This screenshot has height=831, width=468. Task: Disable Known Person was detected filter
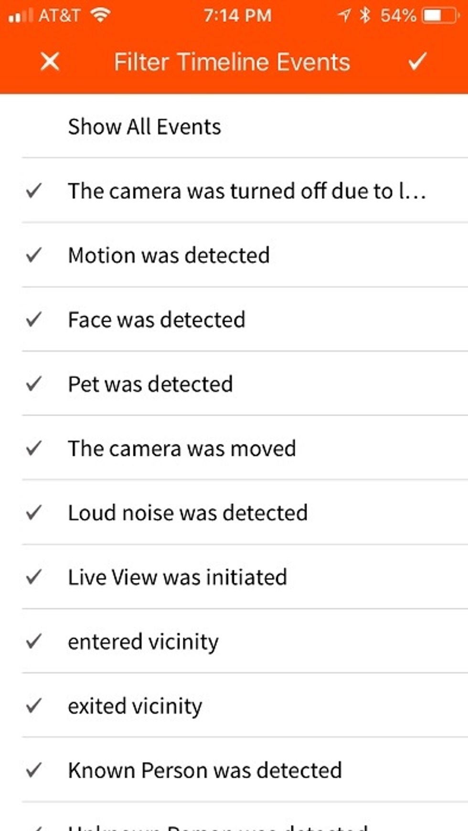34,770
